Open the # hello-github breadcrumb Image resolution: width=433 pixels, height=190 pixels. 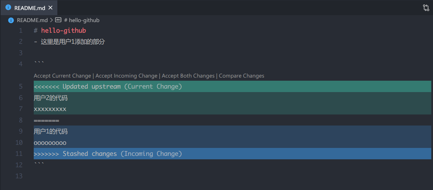pos(82,20)
